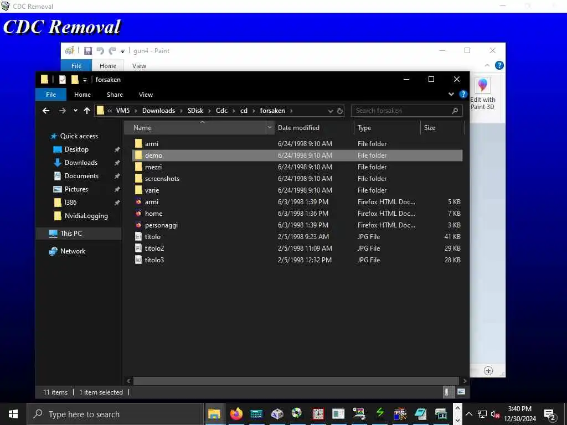Viewport: 567px width, 425px height.
Task: Click the horizontal scrollbar in file list
Action: coord(296,381)
